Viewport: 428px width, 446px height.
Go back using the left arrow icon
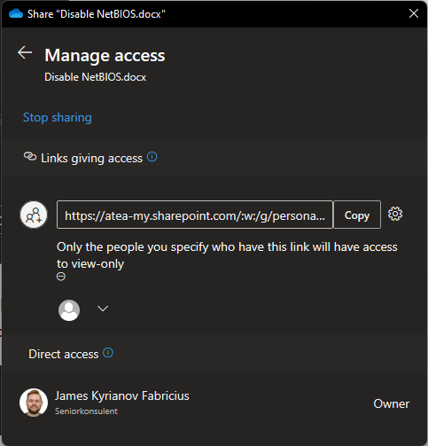pos(25,53)
